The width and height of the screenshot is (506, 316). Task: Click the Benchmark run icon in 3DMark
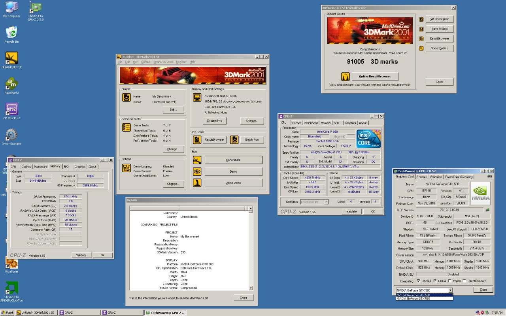197,160
